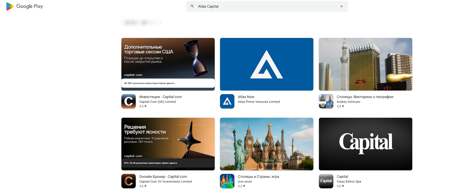
Task: Click 'Andrey Solovyev' developer name
Action: pyautogui.click(x=348, y=102)
